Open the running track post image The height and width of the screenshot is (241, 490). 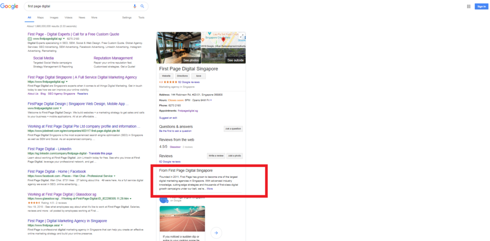tap(182, 219)
